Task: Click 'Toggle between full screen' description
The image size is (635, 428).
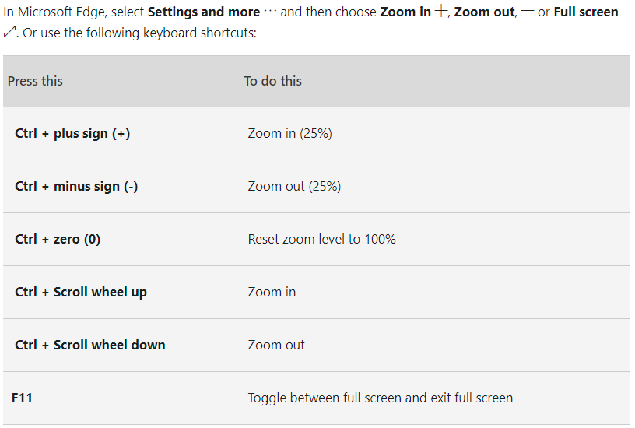Action: click(381, 398)
